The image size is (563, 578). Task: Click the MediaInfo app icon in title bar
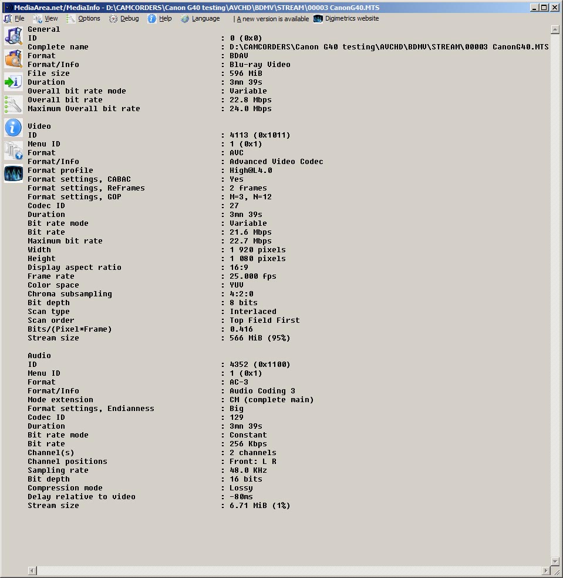point(8,8)
